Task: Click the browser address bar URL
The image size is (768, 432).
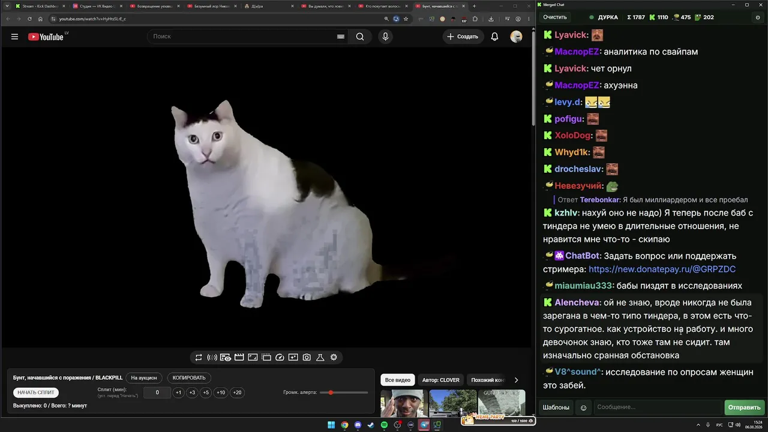Action: (92, 19)
